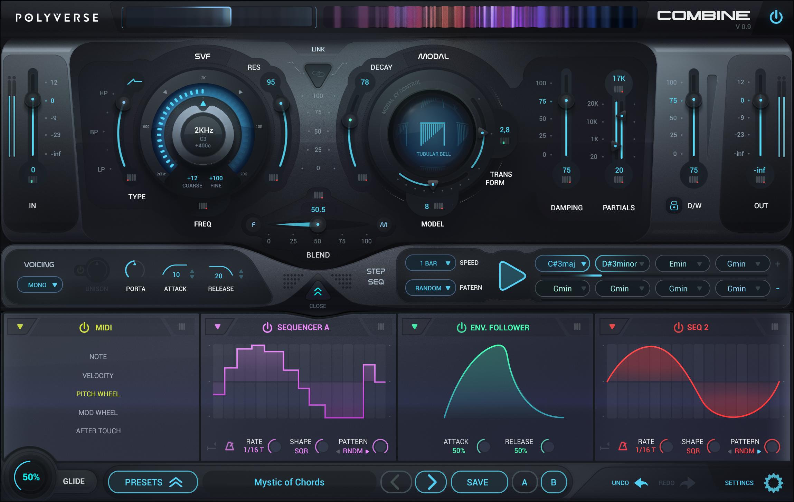794x502 pixels.
Task: Click the 2KHz frequency knob center
Action: point(203,135)
